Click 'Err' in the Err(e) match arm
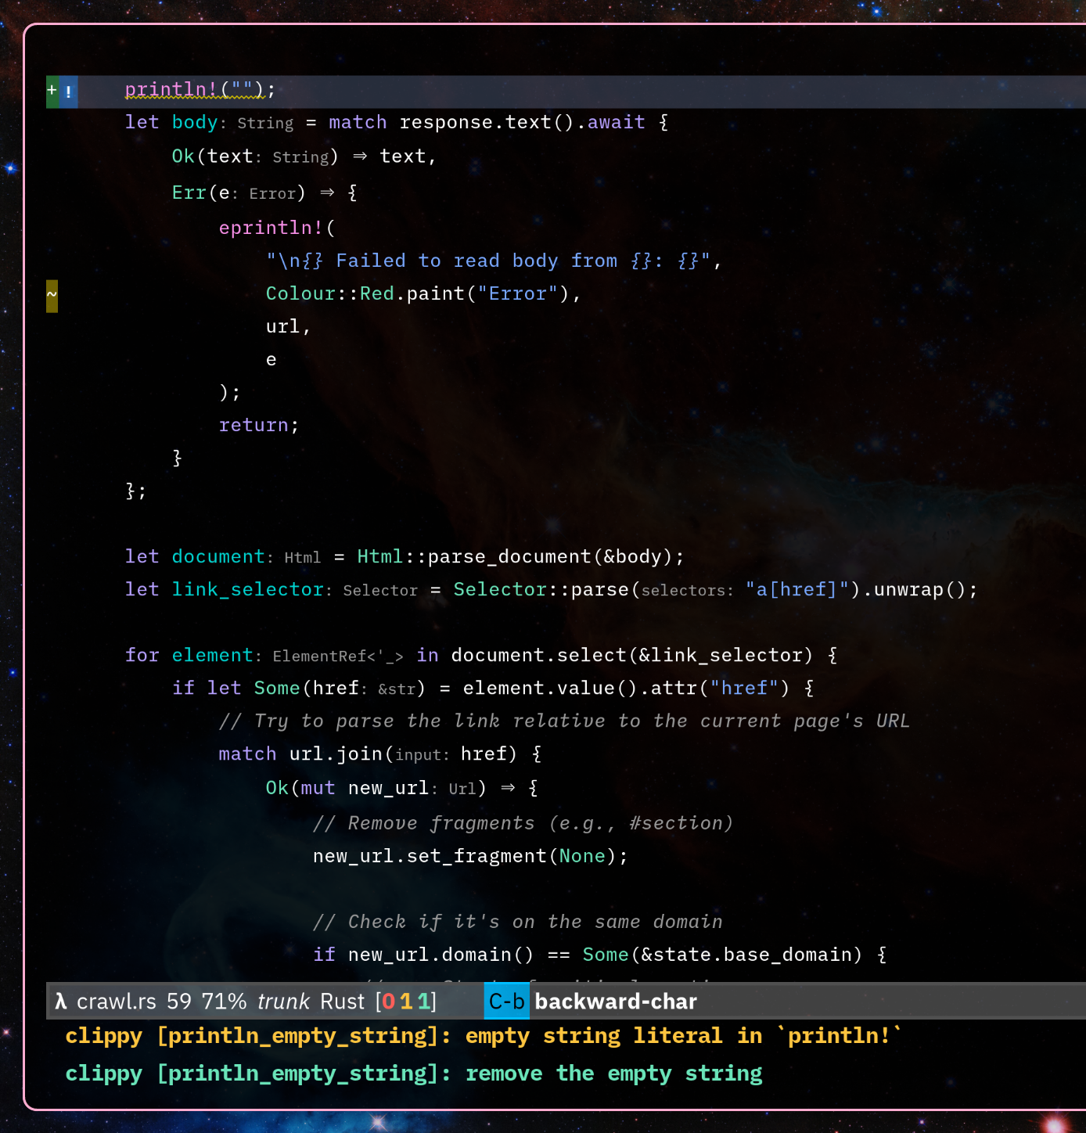The height and width of the screenshot is (1133, 1086). pos(189,192)
